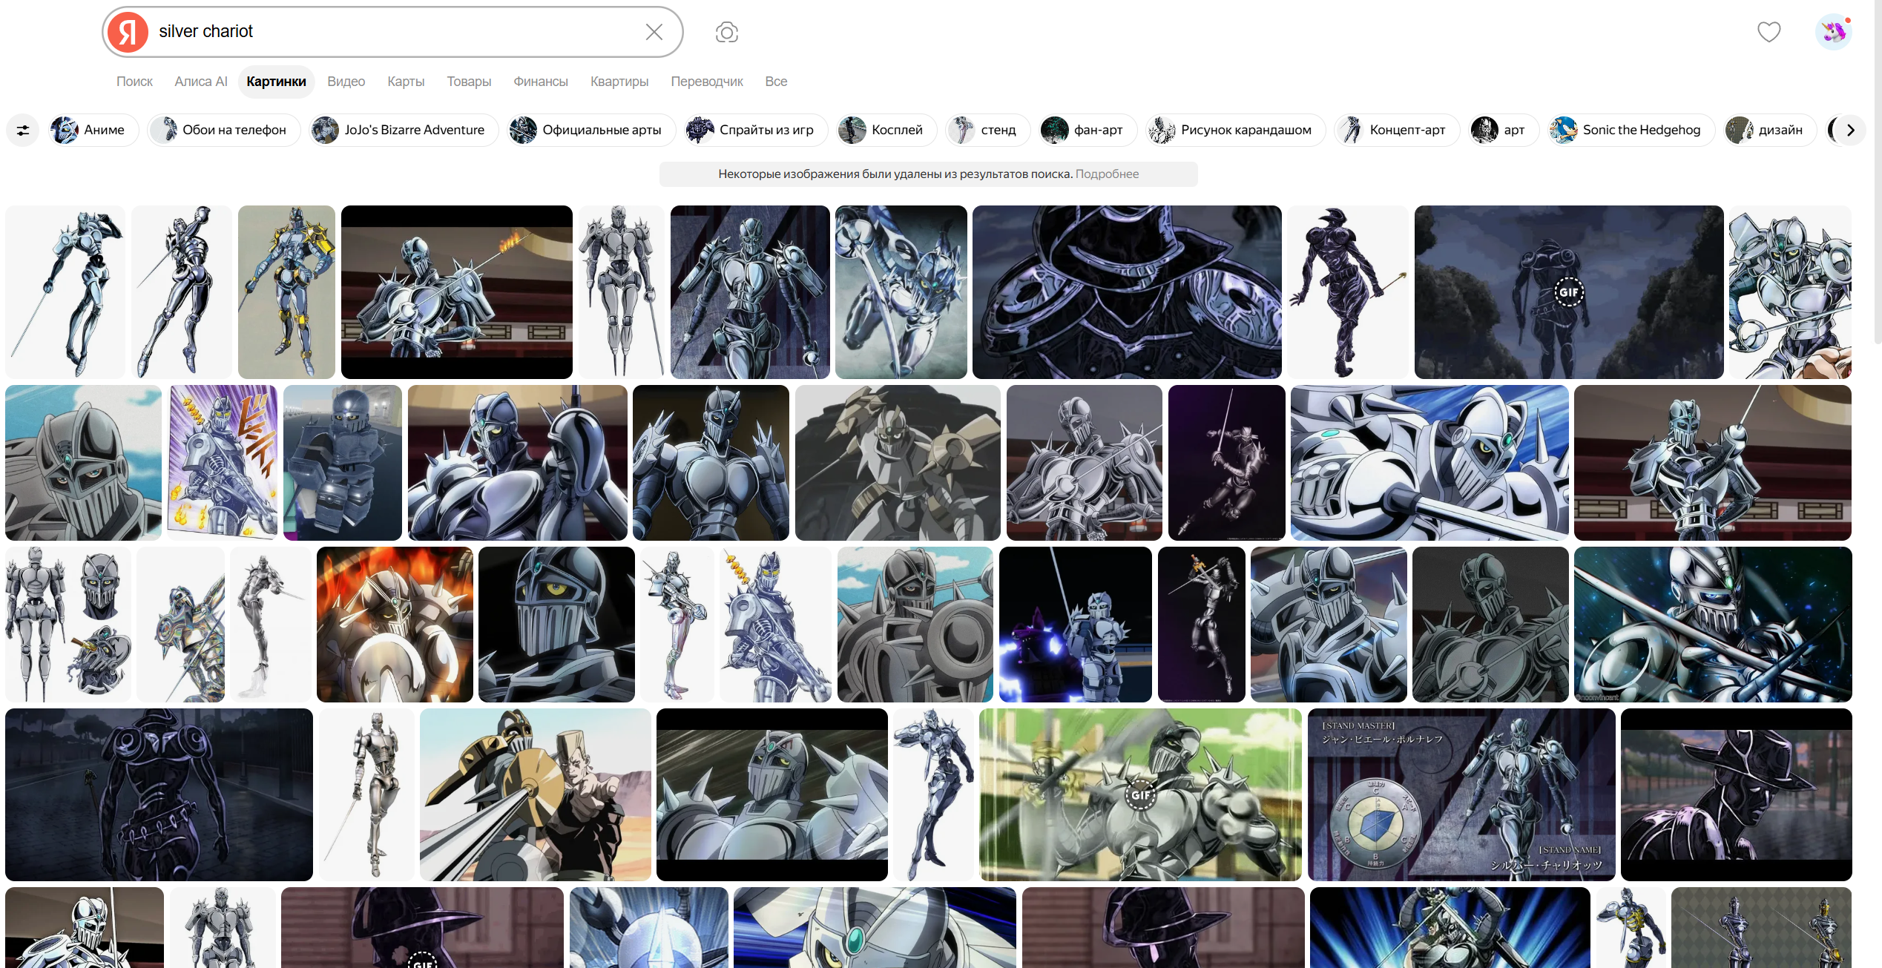Screen dimensions: 1882x968
Task: Open the three-view character sheet thumbnail
Action: 68,625
